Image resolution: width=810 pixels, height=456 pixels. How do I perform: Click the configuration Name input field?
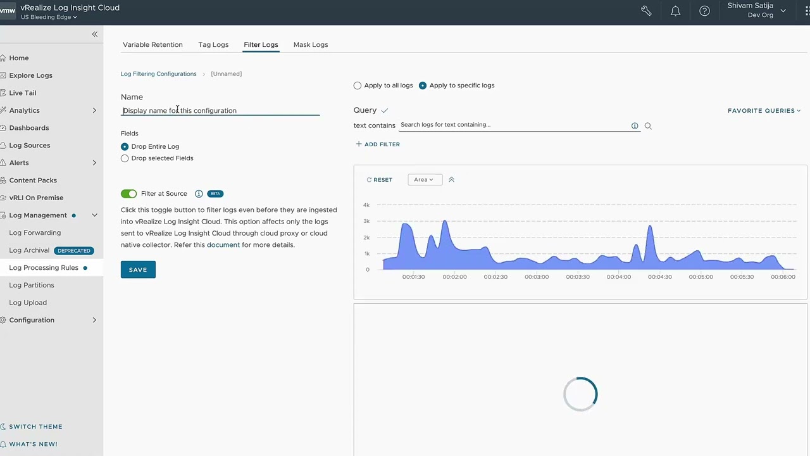coord(220,111)
